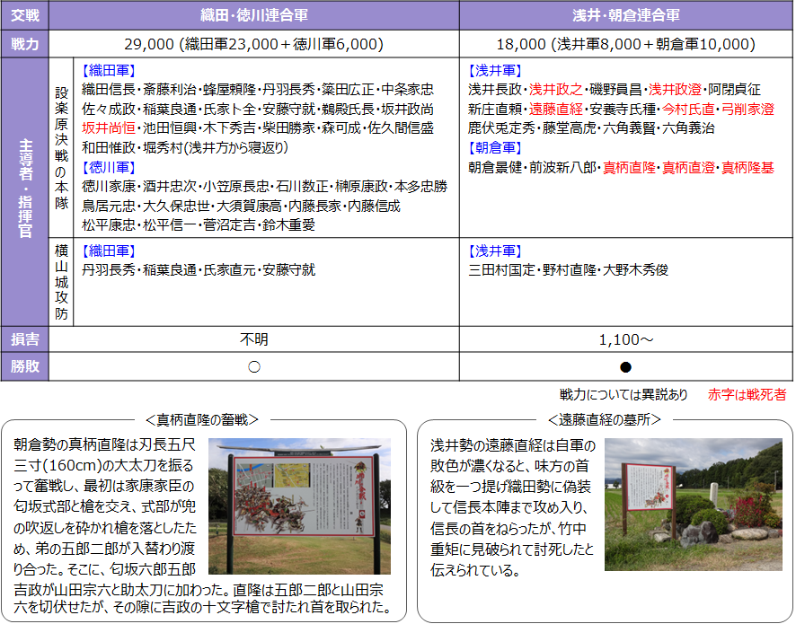The width and height of the screenshot is (796, 624).
Task: Click the 主導者・指揮官 row header
Action: click(x=24, y=191)
